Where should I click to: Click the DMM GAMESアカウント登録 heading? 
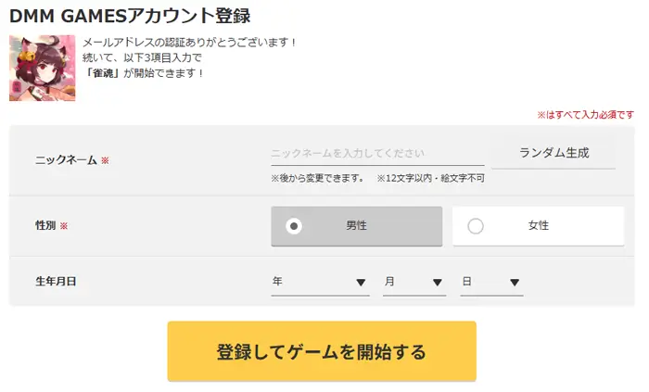tap(129, 16)
